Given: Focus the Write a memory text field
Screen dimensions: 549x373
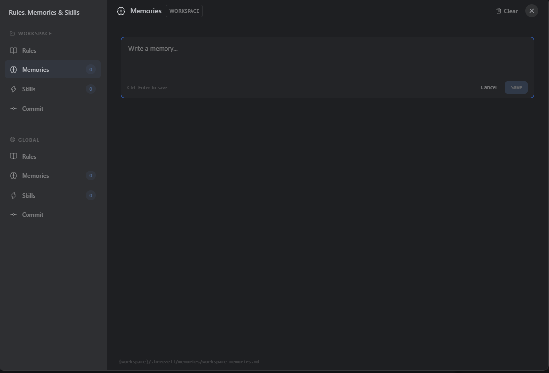Looking at the screenshot, I should pyautogui.click(x=328, y=57).
